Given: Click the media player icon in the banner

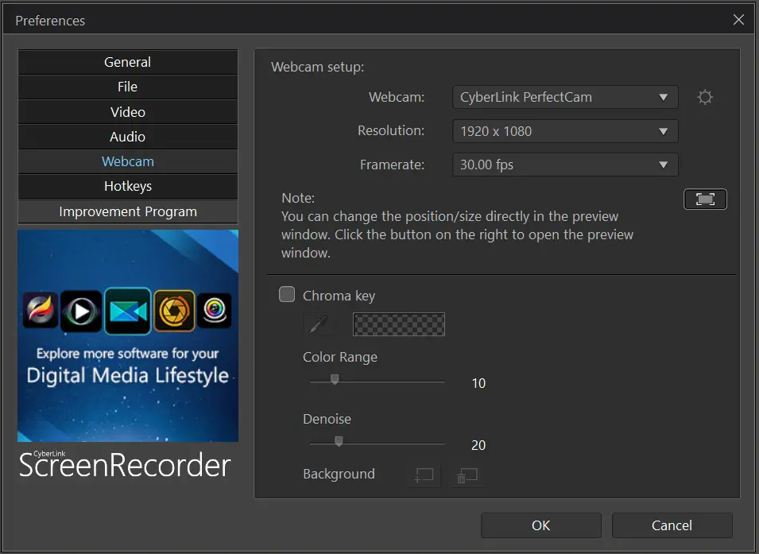Looking at the screenshot, I should pyautogui.click(x=80, y=311).
